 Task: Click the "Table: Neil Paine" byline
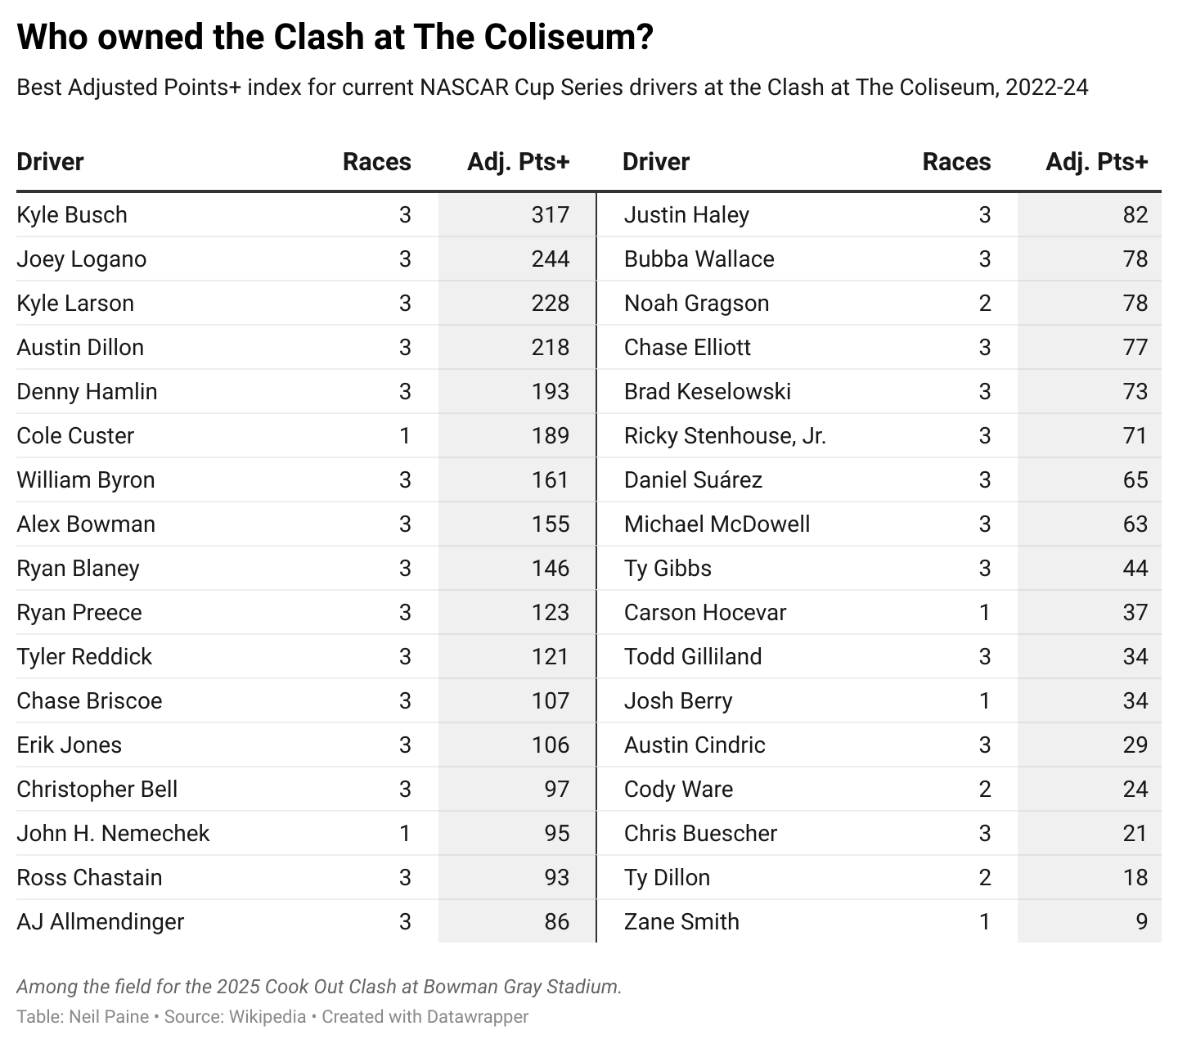pyautogui.click(x=83, y=1017)
